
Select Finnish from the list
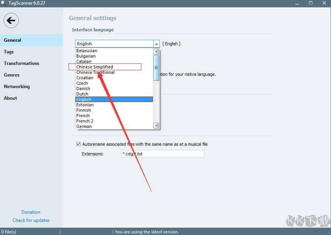pyautogui.click(x=114, y=110)
